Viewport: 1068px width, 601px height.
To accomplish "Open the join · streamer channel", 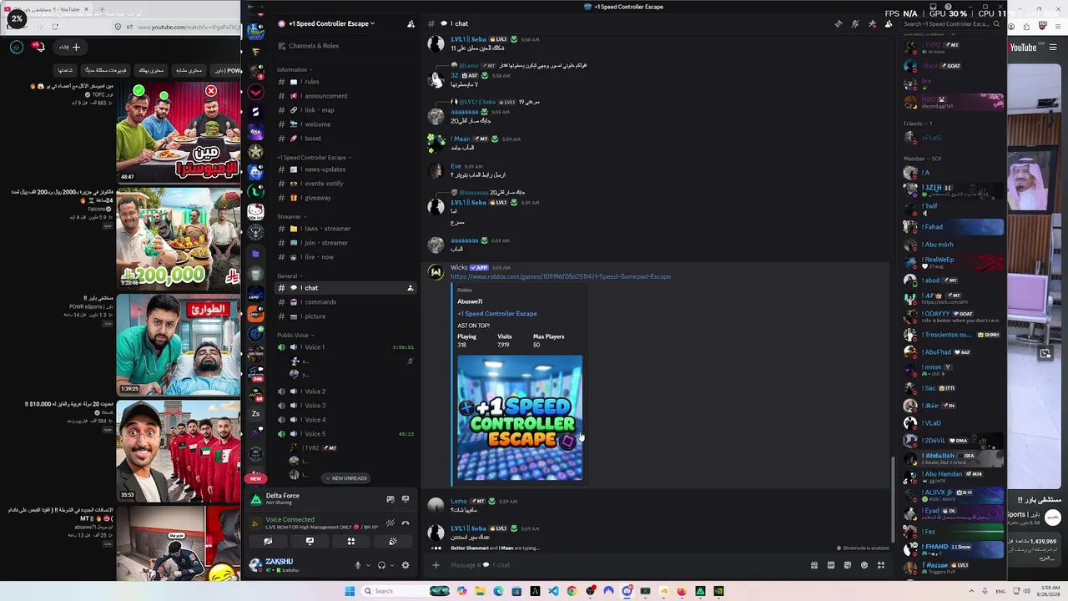I will pyautogui.click(x=345, y=243).
